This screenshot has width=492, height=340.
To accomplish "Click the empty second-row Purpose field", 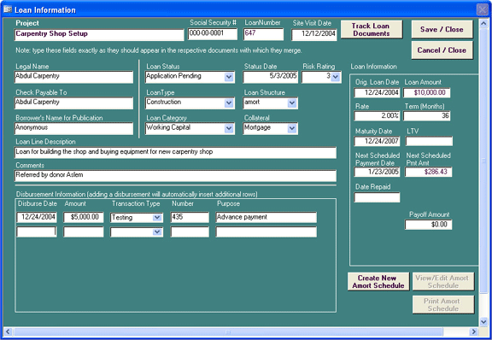I will pos(266,232).
